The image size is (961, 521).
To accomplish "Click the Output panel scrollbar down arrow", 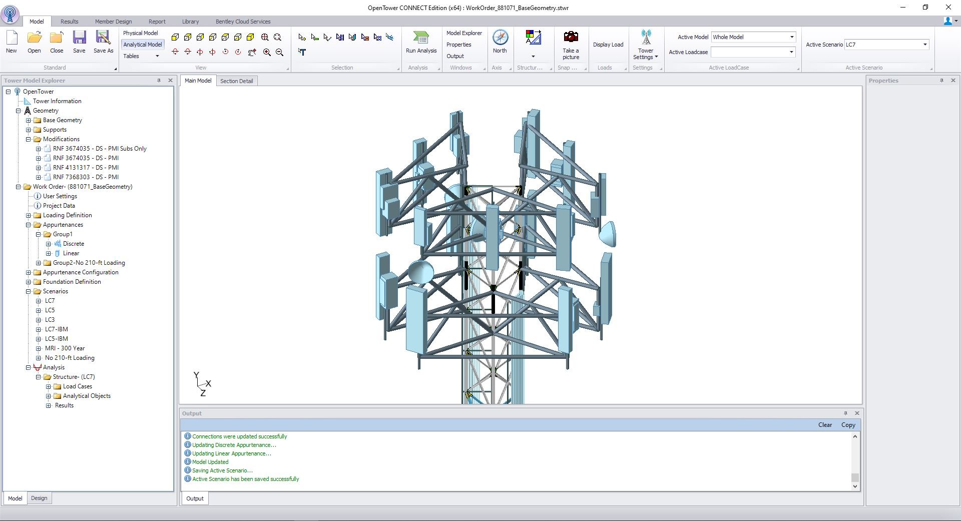I will point(855,486).
